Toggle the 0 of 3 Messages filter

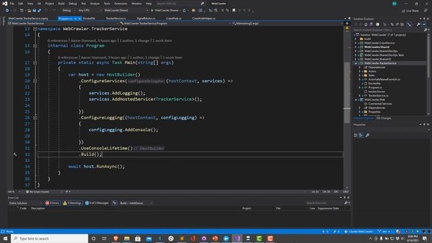[x=97, y=203]
